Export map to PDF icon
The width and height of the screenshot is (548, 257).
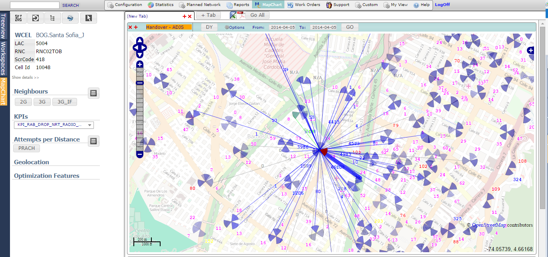tap(241, 15)
